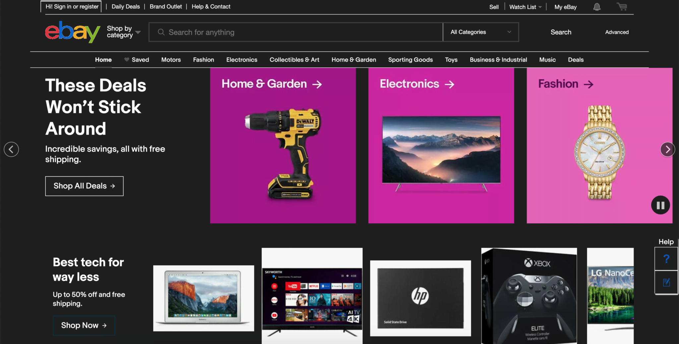Switch to the Electronics tab
Image resolution: width=679 pixels, height=344 pixels.
click(242, 60)
